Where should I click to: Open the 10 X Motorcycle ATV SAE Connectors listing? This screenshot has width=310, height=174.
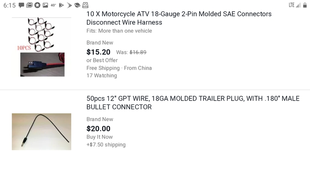coord(179,18)
